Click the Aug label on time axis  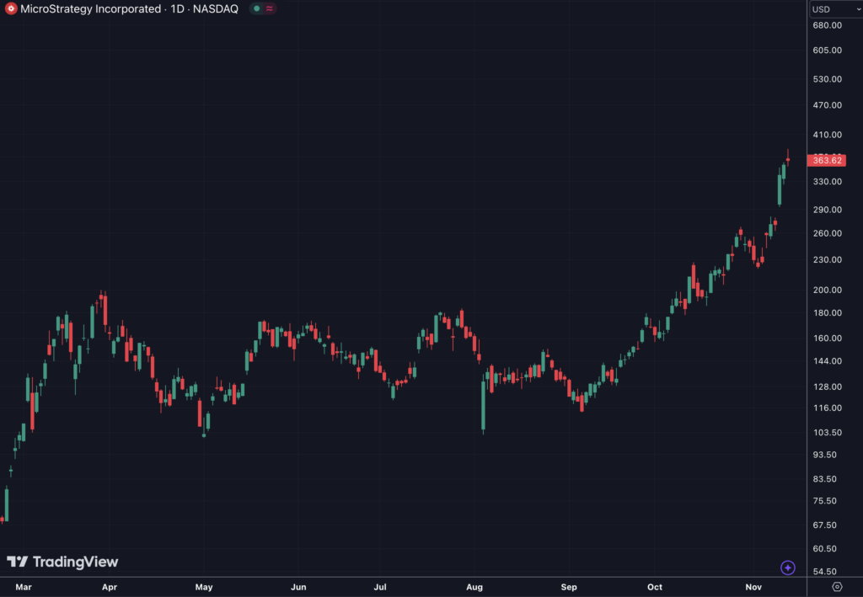click(x=474, y=587)
